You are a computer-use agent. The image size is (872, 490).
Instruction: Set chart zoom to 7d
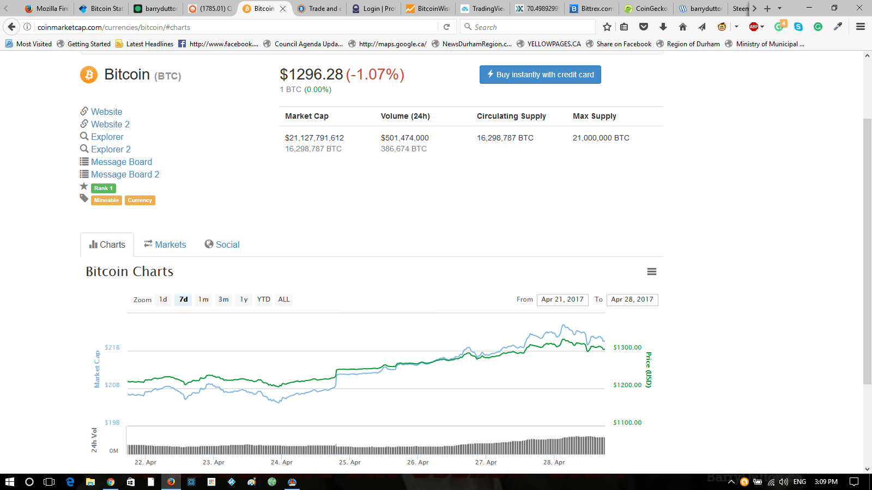point(183,299)
